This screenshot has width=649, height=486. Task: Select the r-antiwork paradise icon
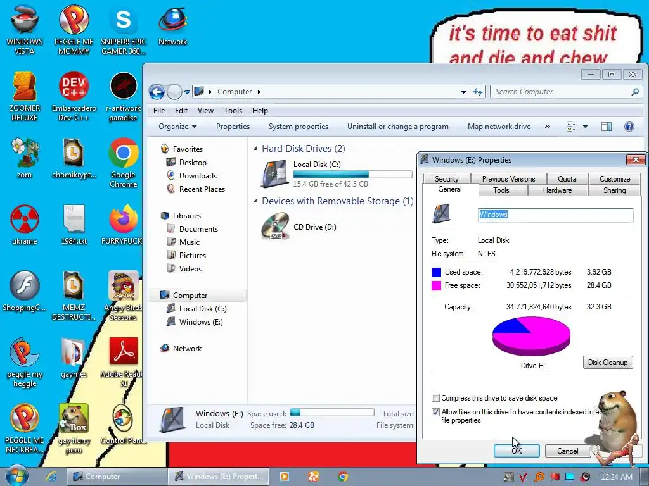pyautogui.click(x=124, y=96)
